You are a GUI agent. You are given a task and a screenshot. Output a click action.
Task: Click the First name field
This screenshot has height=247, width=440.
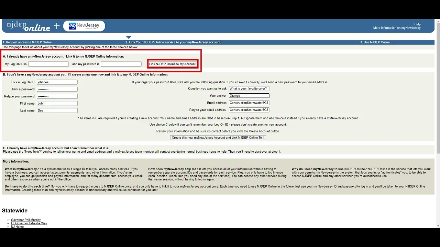coord(57,104)
